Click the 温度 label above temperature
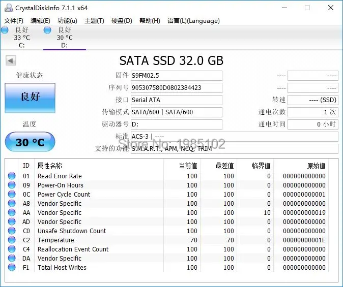The width and height of the screenshot is (343, 287). pos(30,124)
